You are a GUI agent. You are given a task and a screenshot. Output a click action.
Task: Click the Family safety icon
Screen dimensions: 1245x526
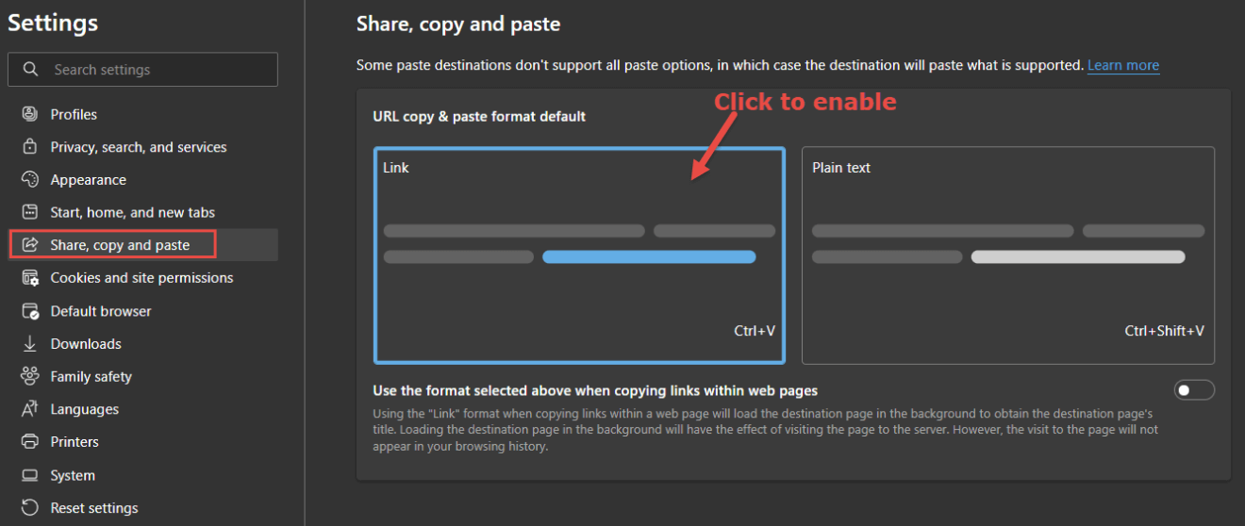coord(30,376)
